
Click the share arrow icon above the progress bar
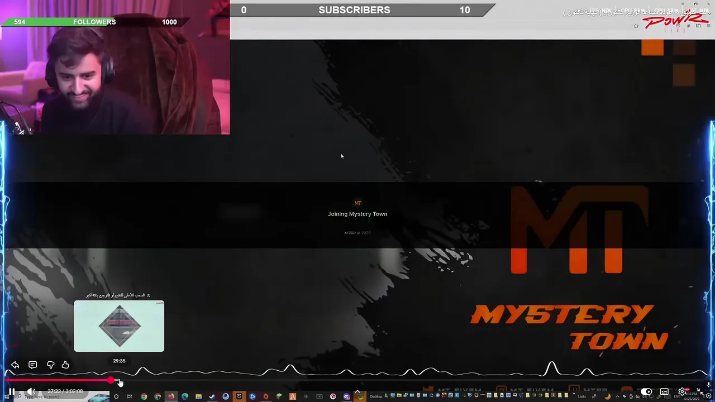(15, 365)
